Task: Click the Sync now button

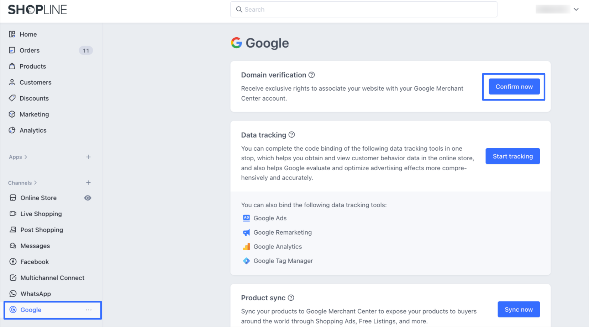Action: 519,309
